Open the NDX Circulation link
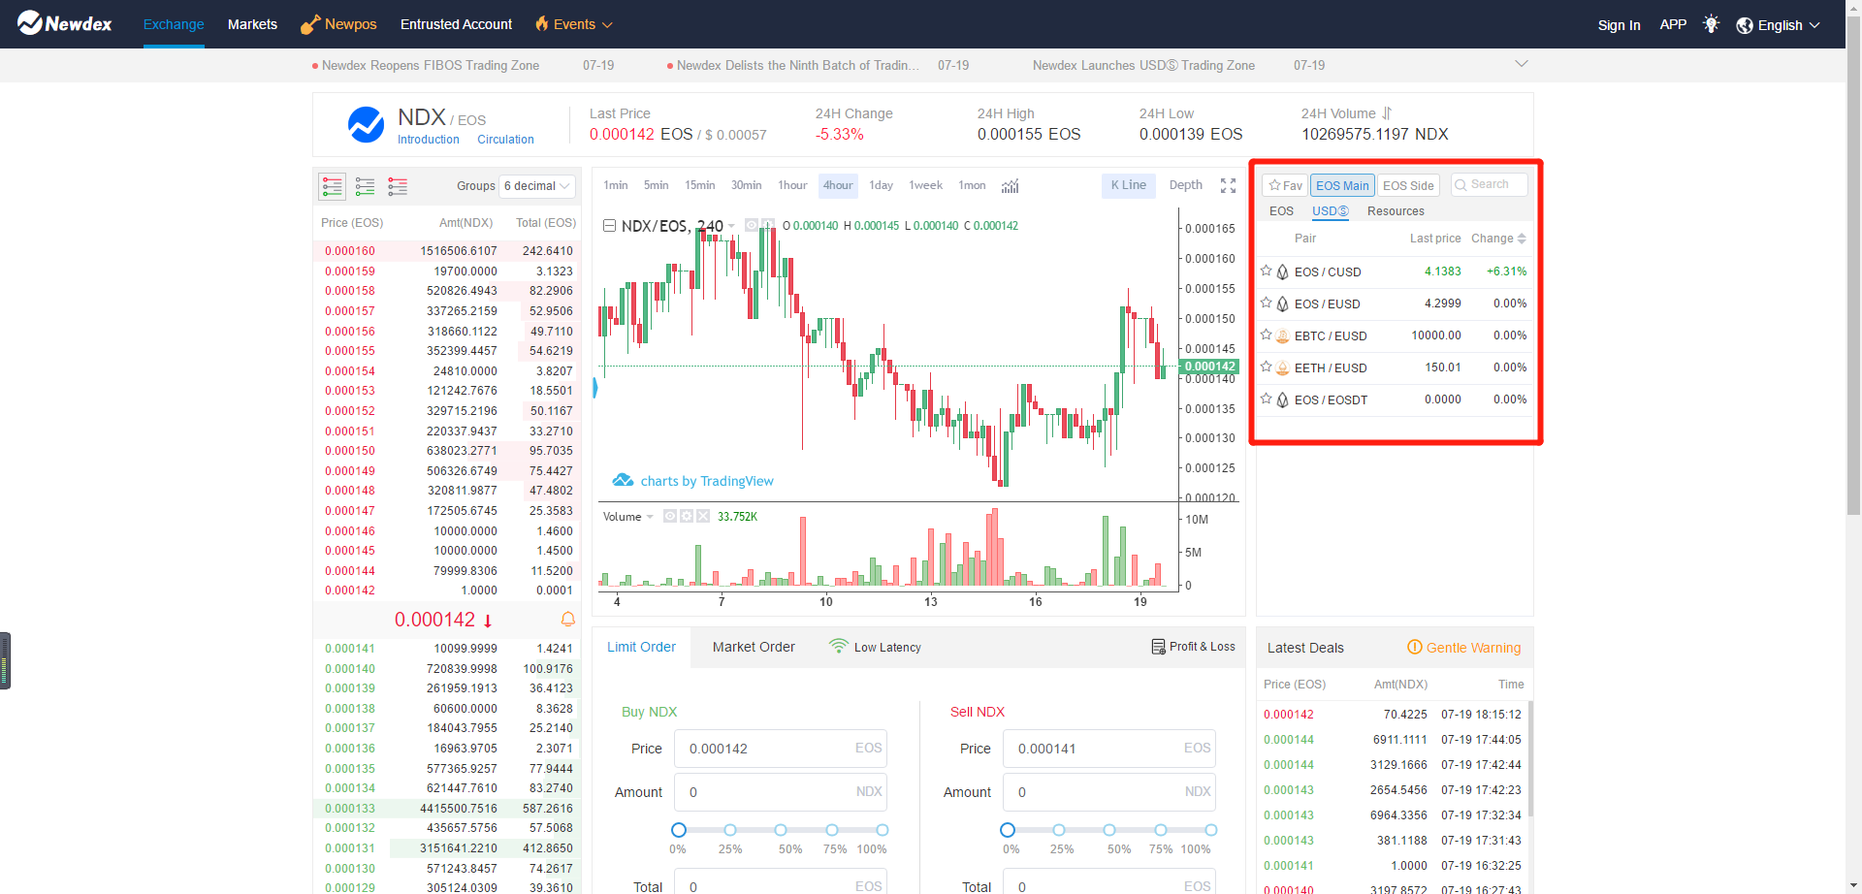 [x=505, y=140]
